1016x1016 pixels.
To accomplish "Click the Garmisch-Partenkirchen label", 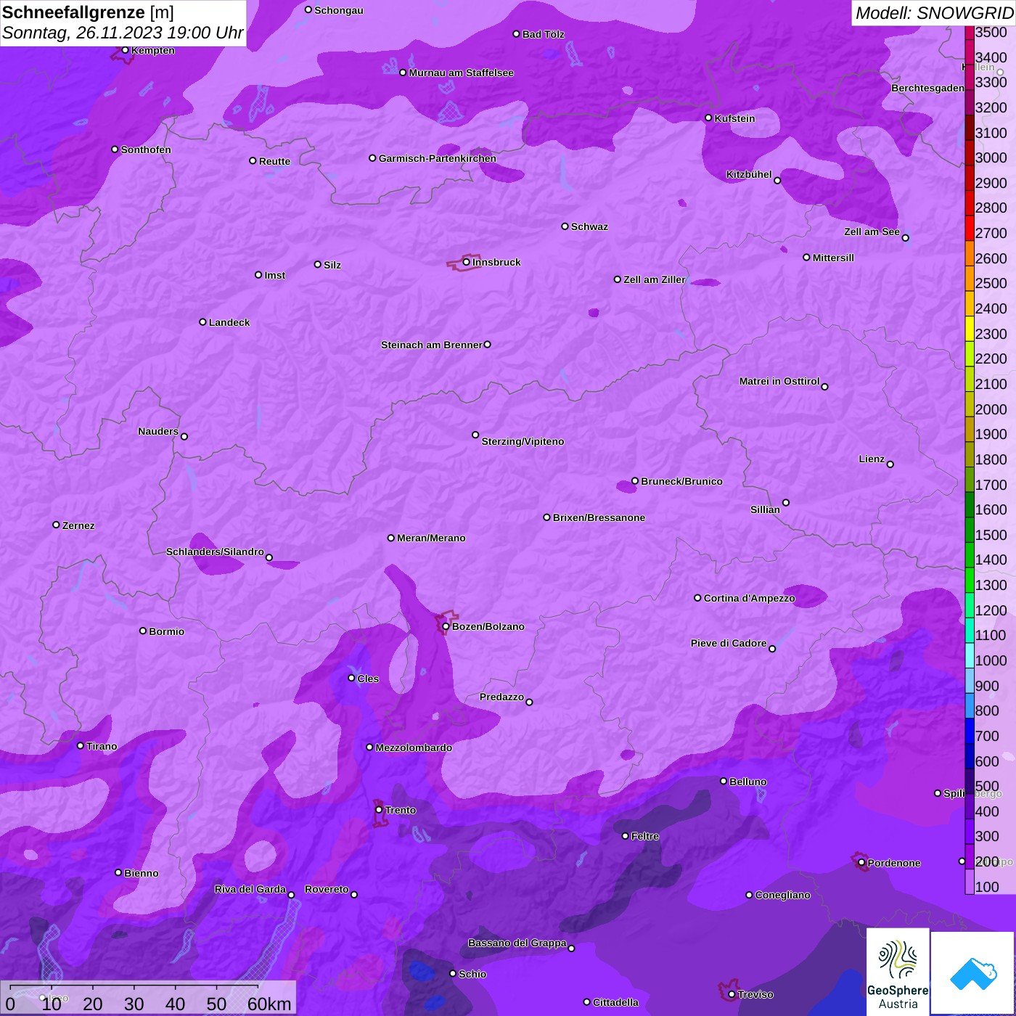I will [x=438, y=158].
